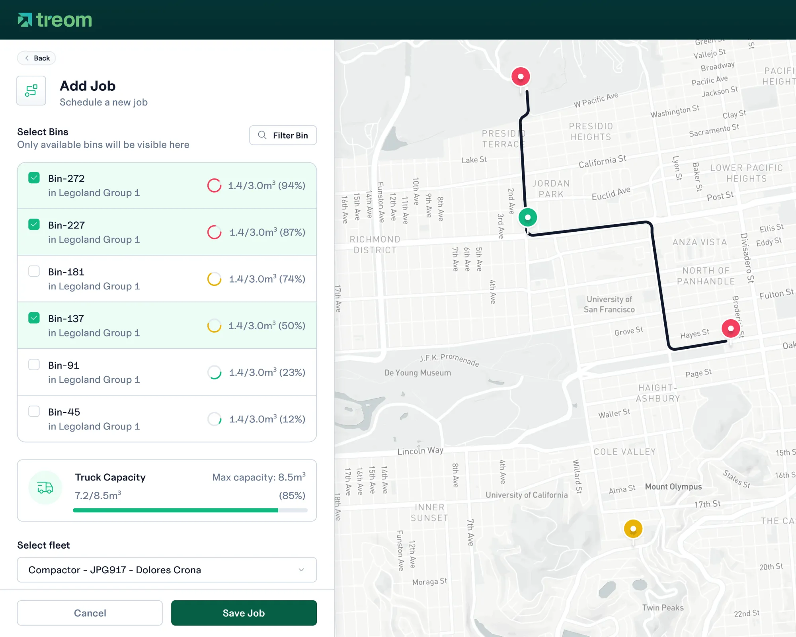Click the 7.2/8.5m³ capacity value
Viewport: 796px width, 637px height.
[98, 495]
